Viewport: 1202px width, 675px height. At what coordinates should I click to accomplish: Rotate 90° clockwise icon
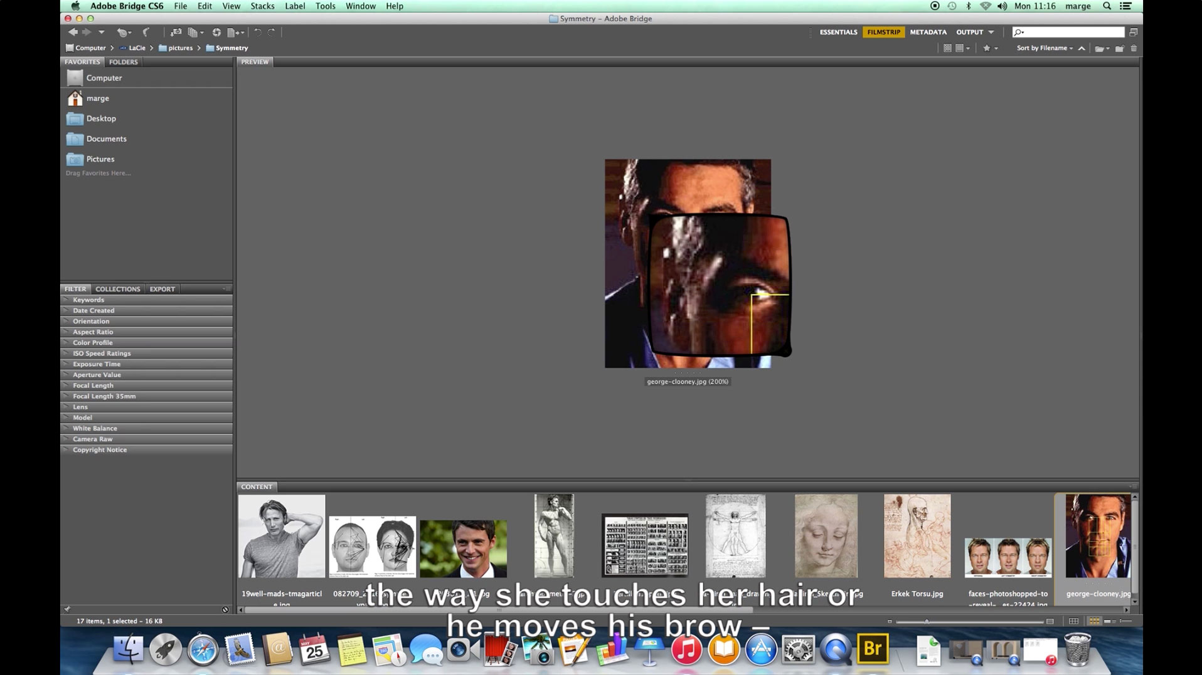coord(272,32)
